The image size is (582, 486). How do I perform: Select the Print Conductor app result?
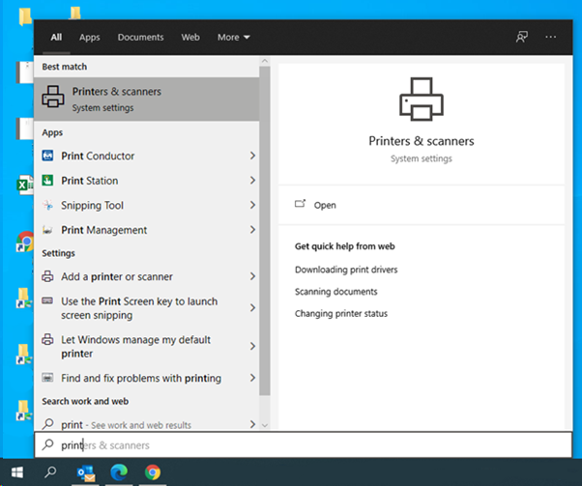147,156
